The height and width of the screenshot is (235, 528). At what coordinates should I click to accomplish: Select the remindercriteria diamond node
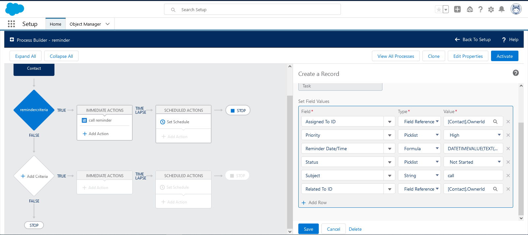point(34,110)
